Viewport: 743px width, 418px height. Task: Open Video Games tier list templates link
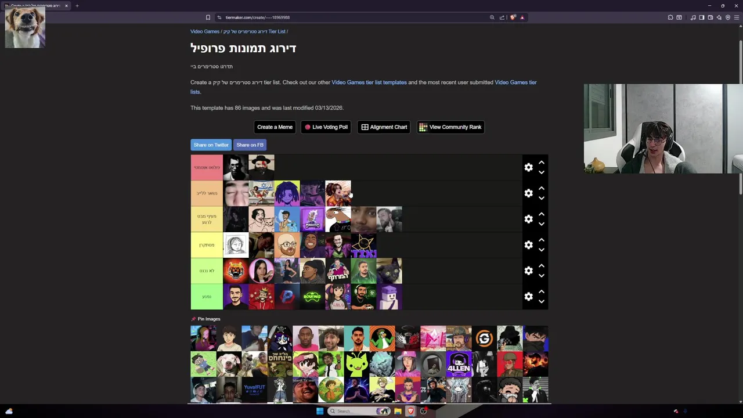[x=369, y=82]
